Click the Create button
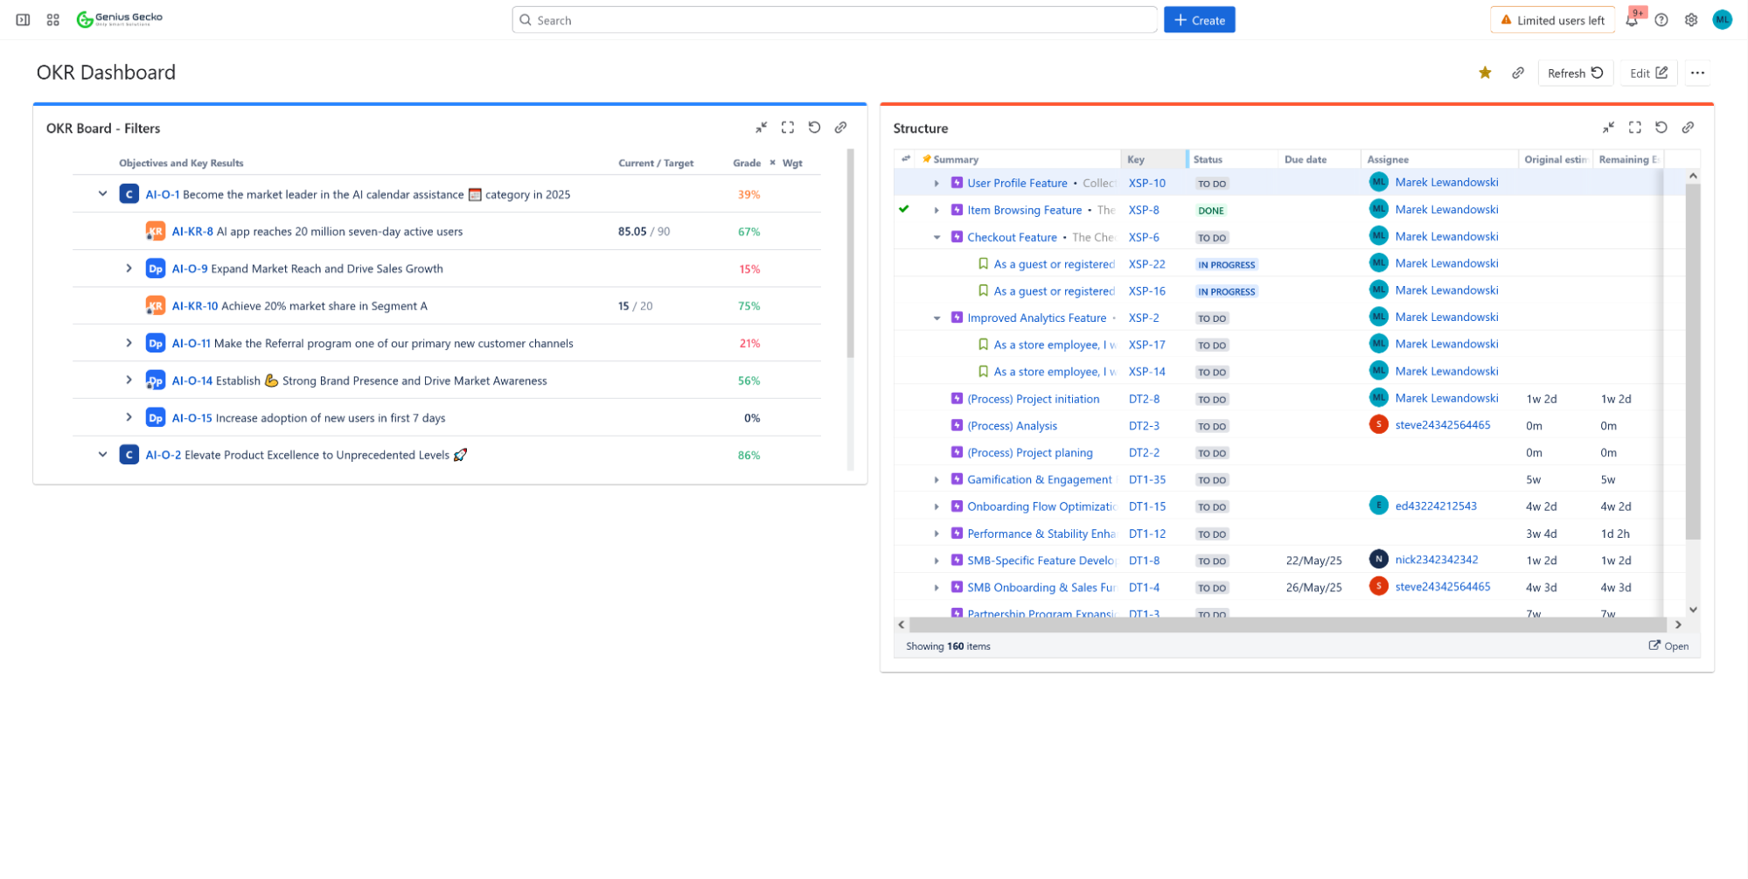The image size is (1748, 879). tap(1199, 20)
